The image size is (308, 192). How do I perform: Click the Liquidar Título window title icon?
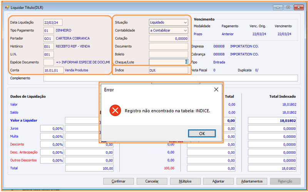[7, 7]
